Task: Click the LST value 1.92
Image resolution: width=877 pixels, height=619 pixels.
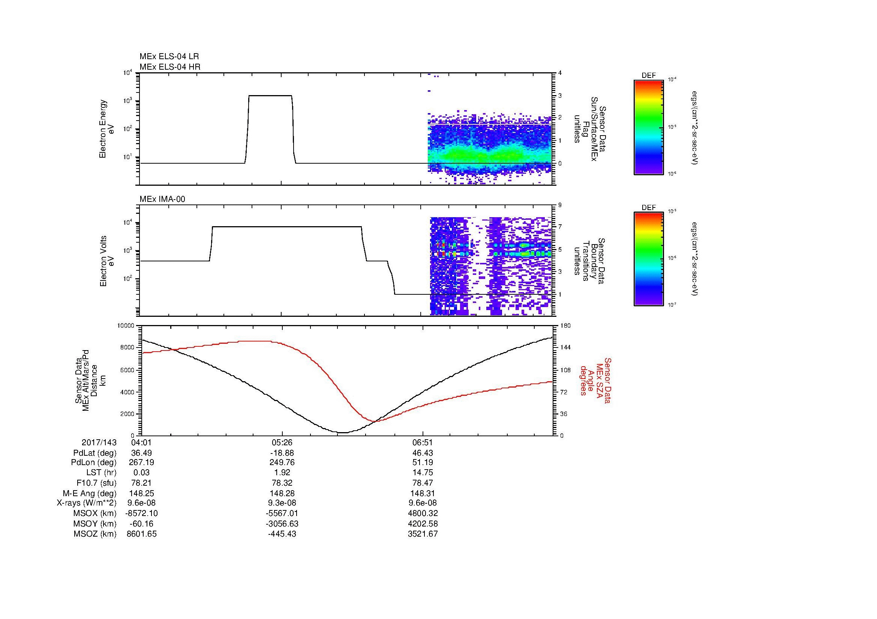Action: [282, 473]
